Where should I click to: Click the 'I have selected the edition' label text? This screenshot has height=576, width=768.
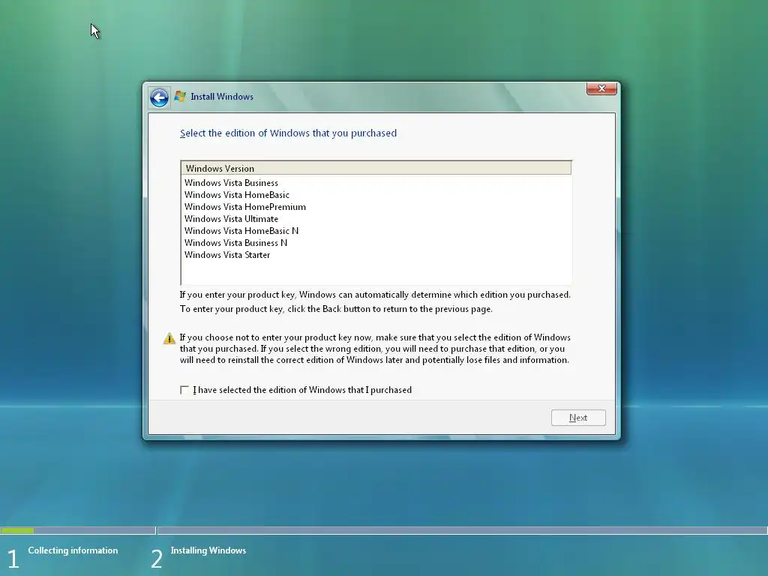pyautogui.click(x=302, y=390)
